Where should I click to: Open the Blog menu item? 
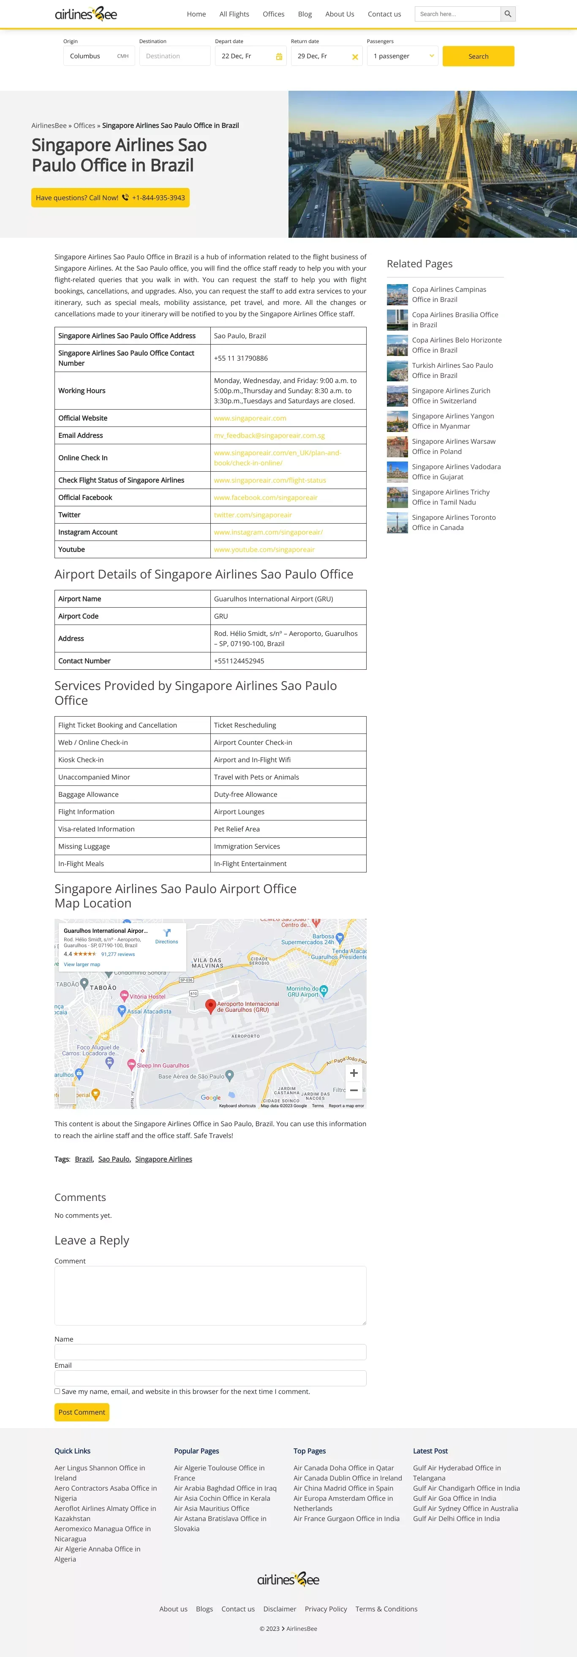click(305, 14)
